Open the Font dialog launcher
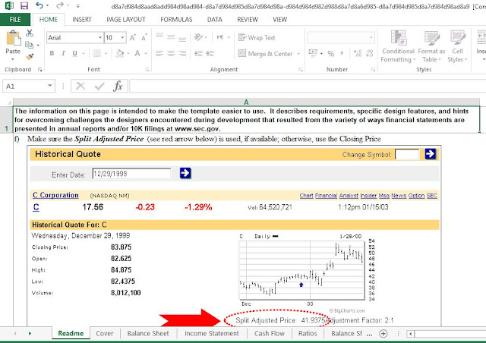Screen dimensions: 486x343 (x=147, y=70)
